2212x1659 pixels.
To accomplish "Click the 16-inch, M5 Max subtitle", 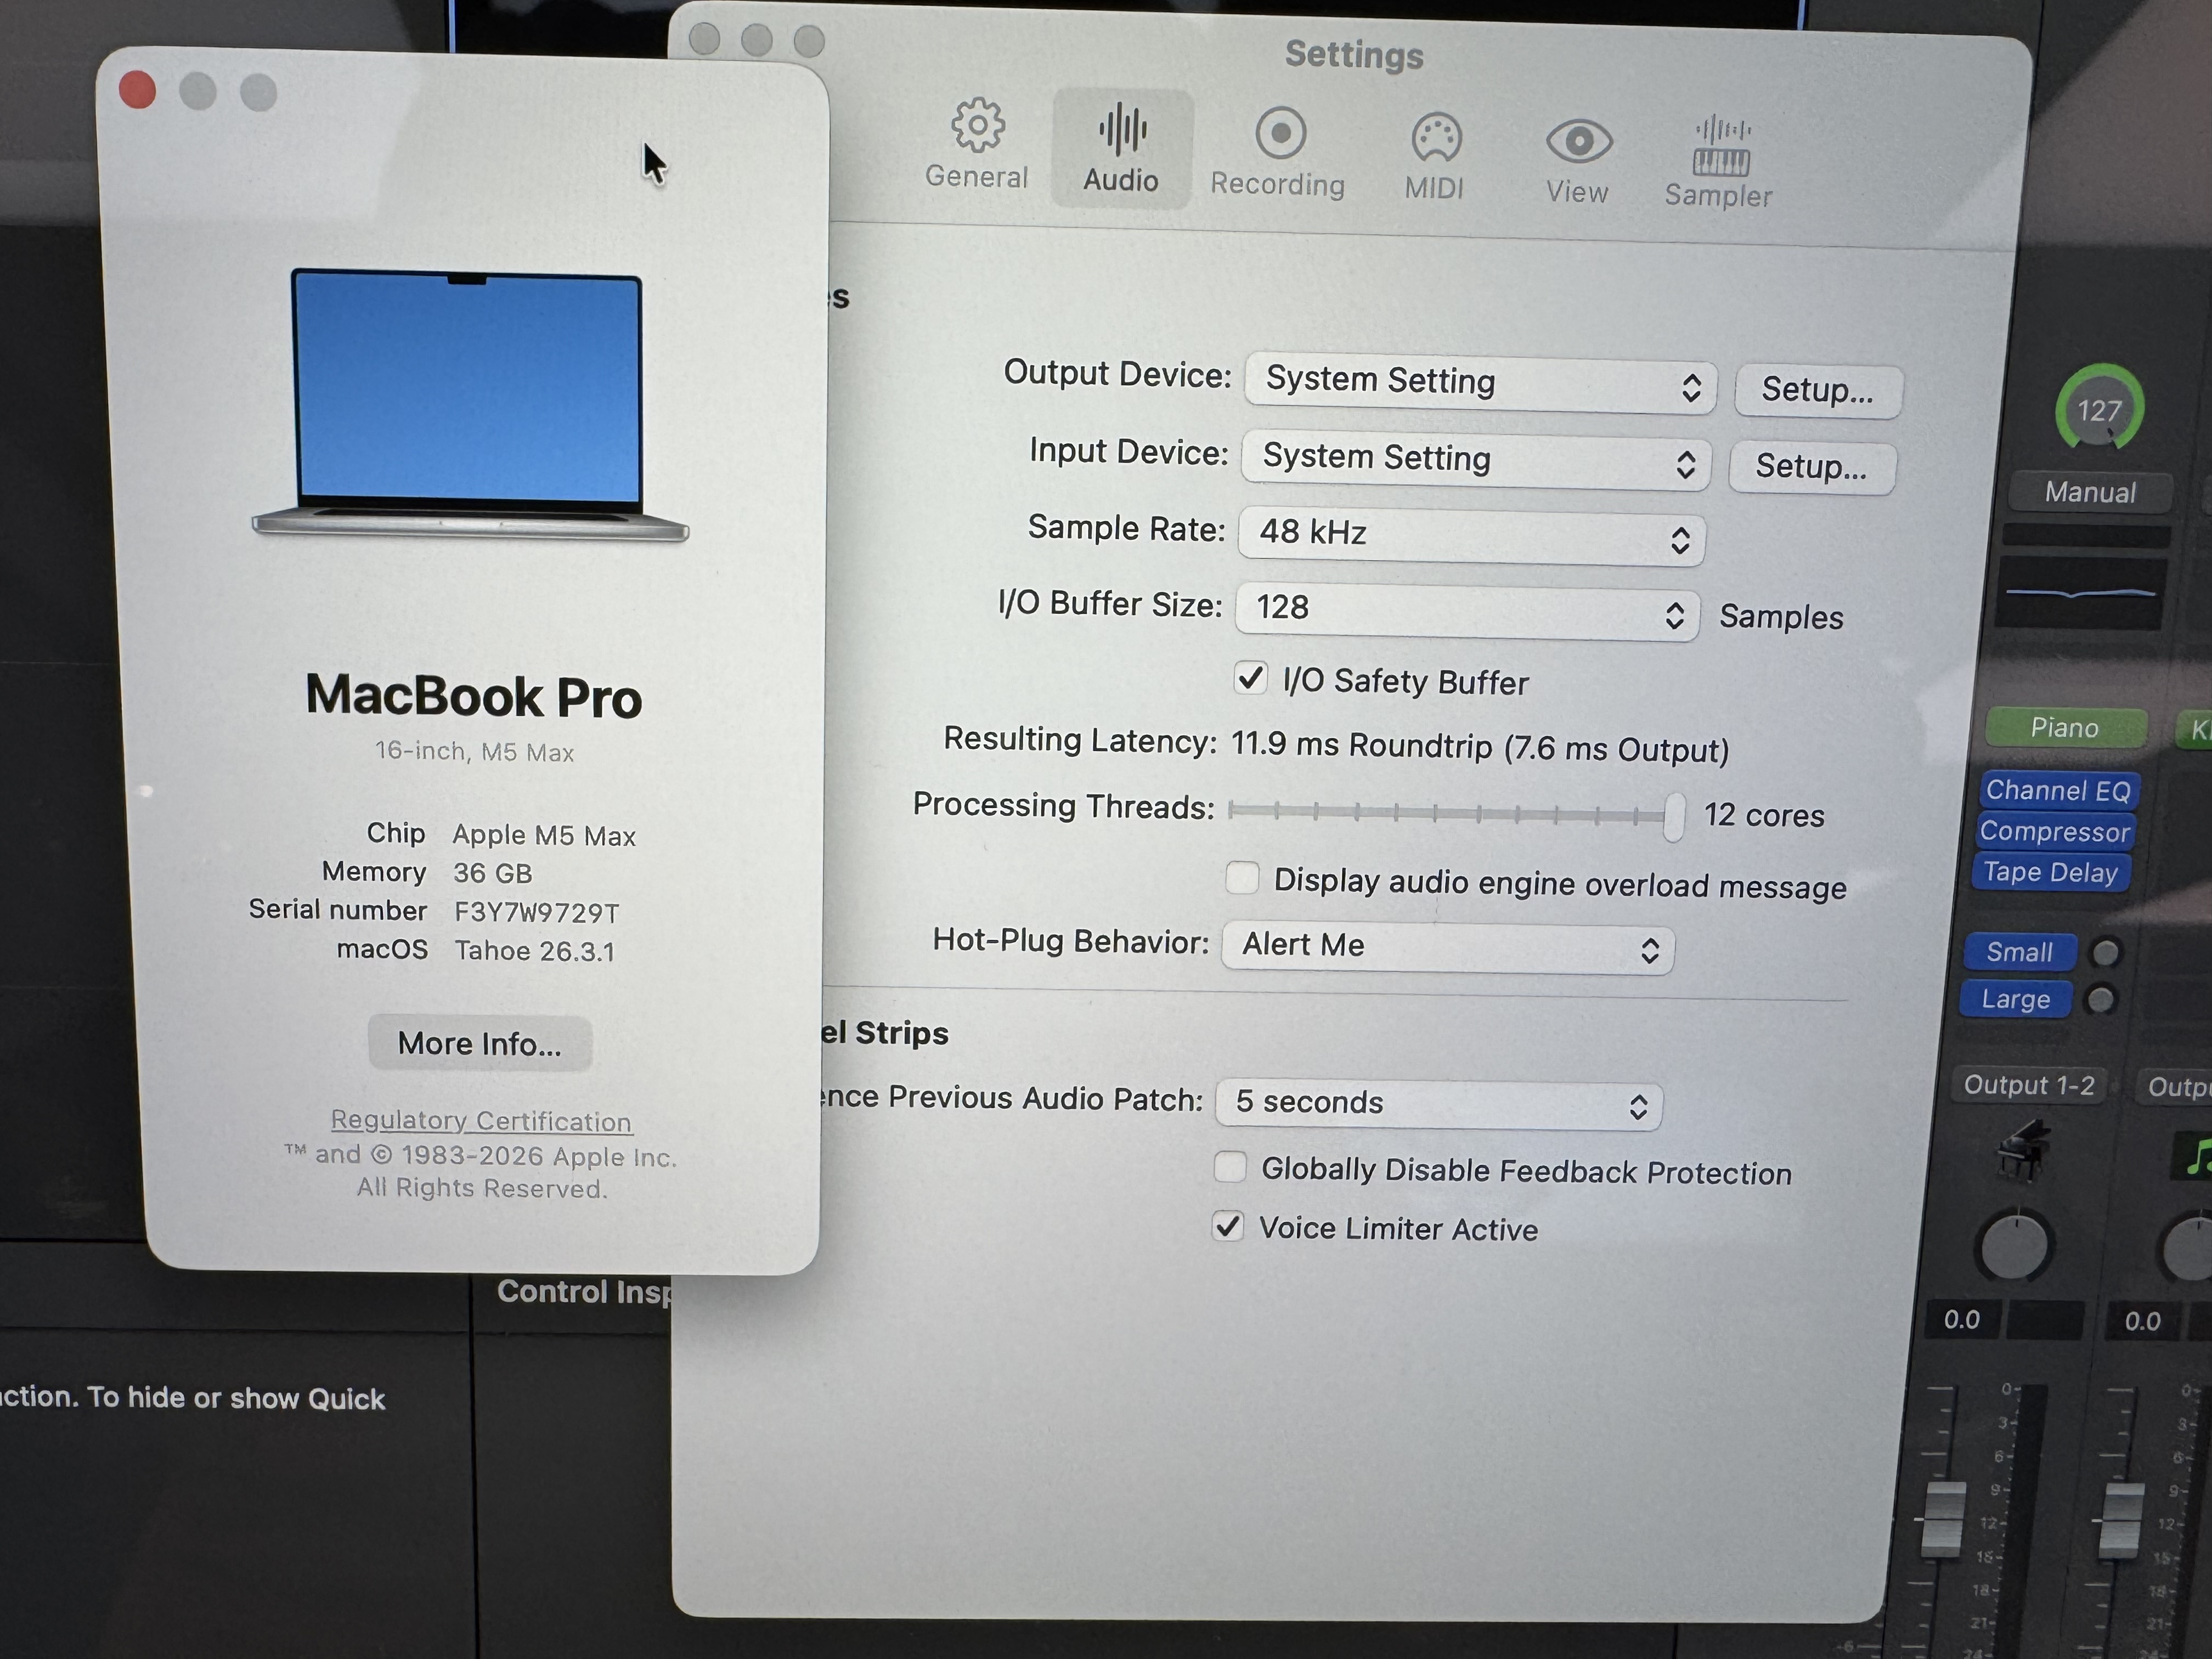I will (x=475, y=751).
